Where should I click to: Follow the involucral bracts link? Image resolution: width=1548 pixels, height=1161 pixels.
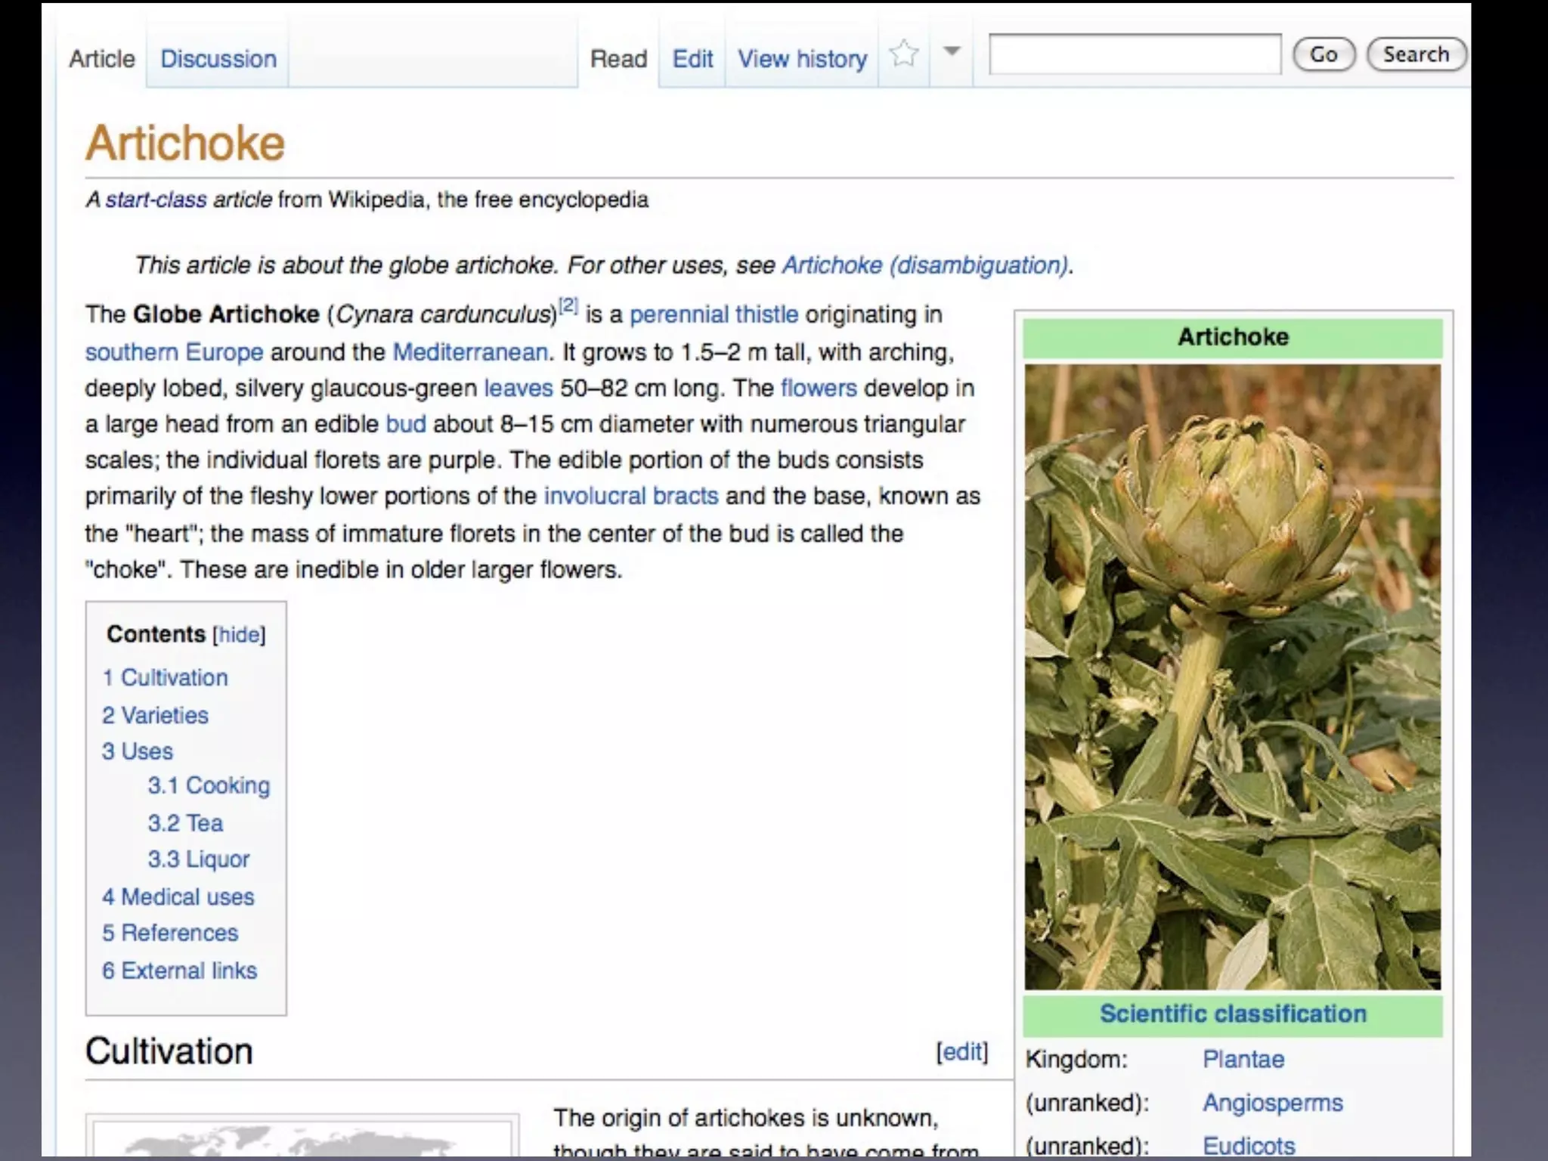630,496
